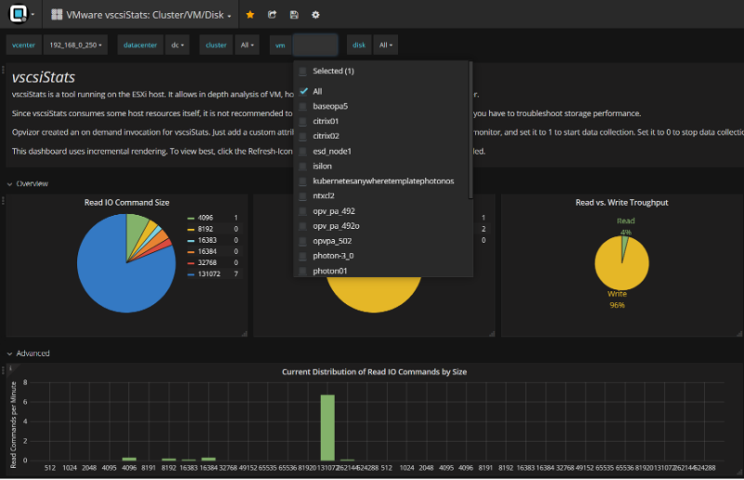Open the vcenter 192_168_0_250 dropdown
This screenshot has width=744, height=480.
[x=75, y=45]
